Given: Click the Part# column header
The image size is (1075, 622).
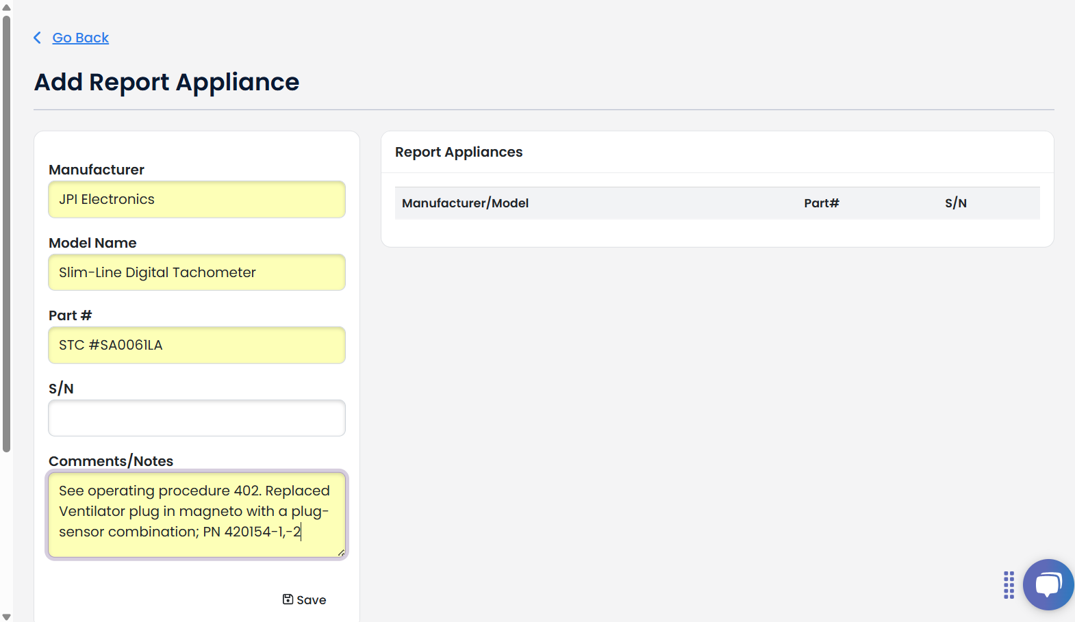Looking at the screenshot, I should (x=822, y=203).
